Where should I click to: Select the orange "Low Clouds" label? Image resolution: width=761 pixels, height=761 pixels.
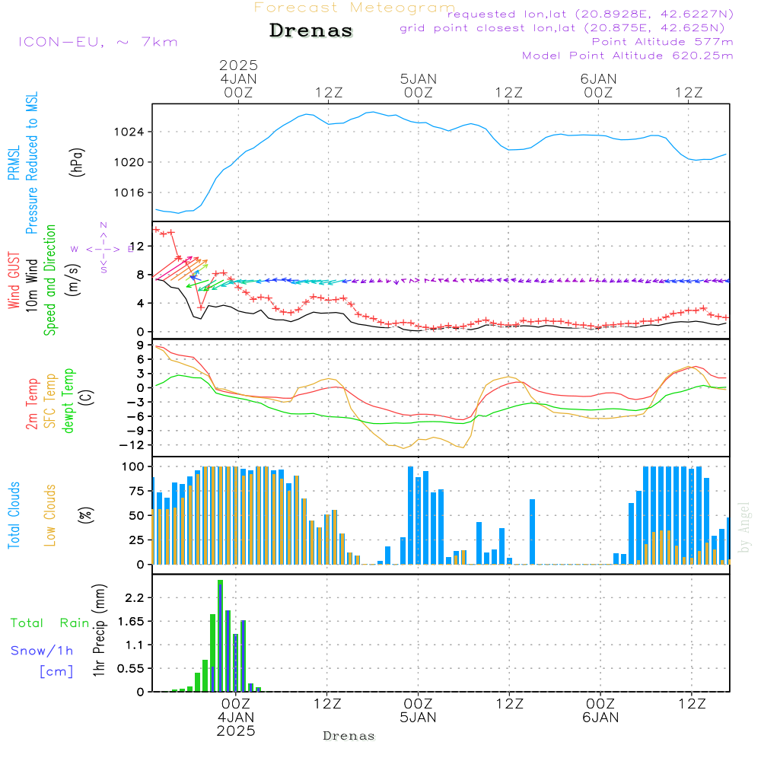(50, 515)
